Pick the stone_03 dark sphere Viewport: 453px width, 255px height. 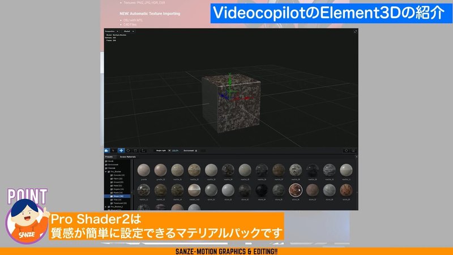(x=245, y=190)
